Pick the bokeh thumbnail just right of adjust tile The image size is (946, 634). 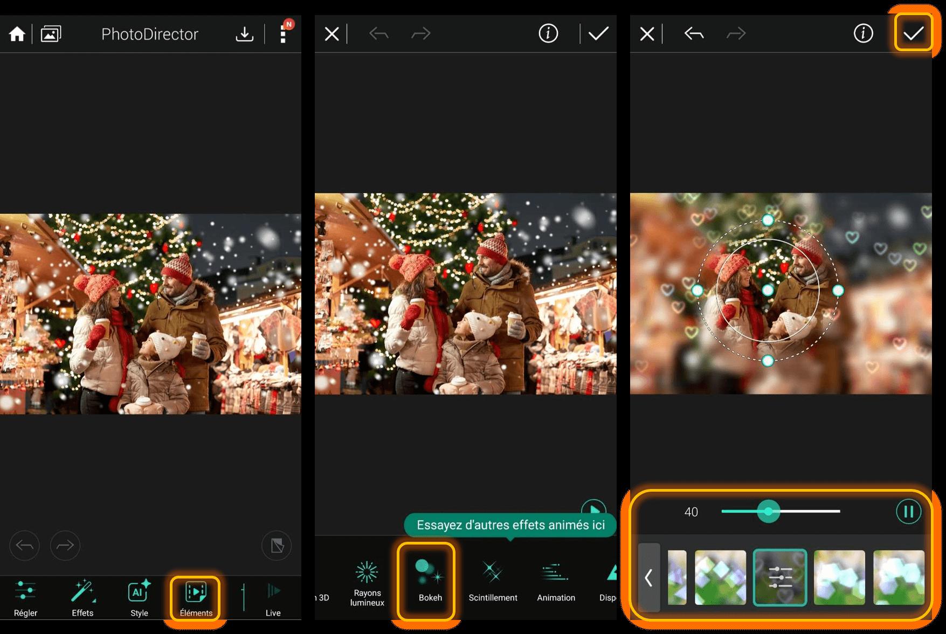coord(839,577)
